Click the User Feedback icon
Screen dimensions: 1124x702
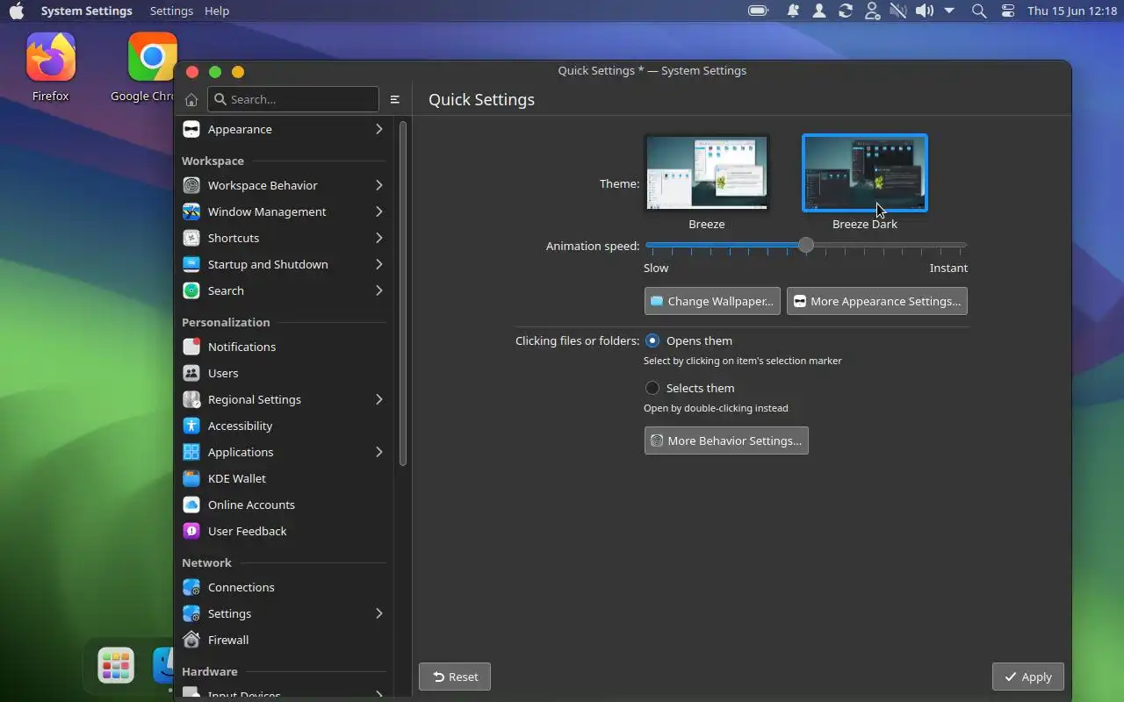coord(191,531)
